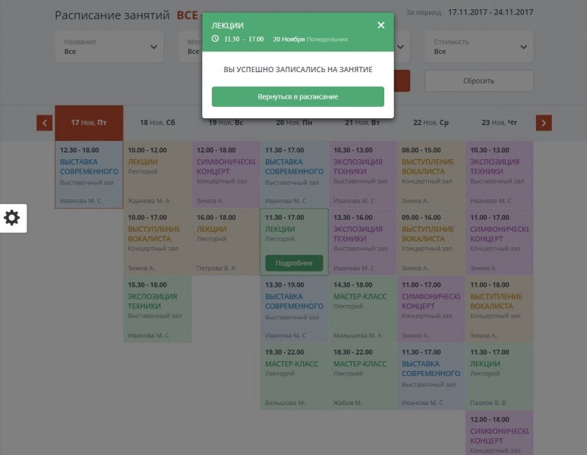Image resolution: width=587 pixels, height=455 pixels.
Task: Open the settings gear panel
Action: (12, 218)
